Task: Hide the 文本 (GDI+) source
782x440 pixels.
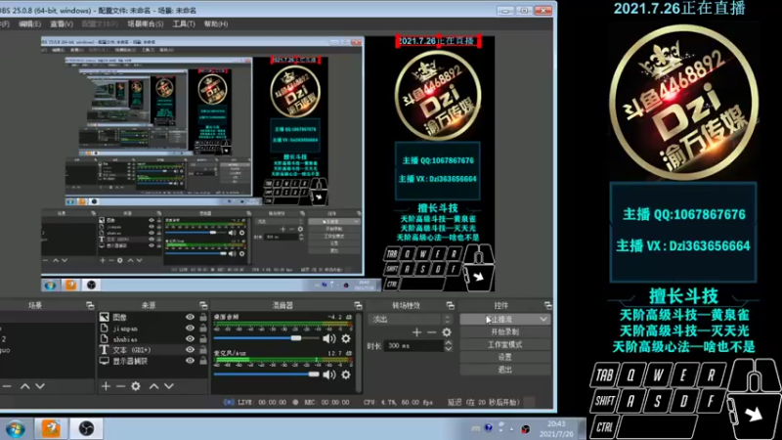Action: coord(190,350)
